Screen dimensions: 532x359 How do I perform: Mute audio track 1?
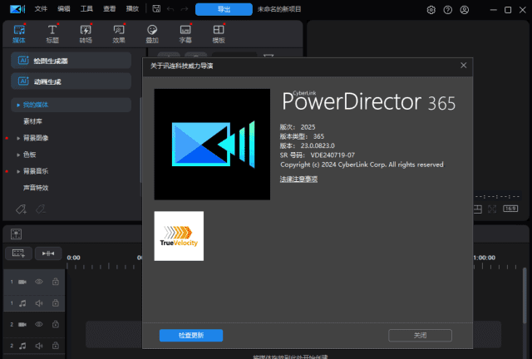[x=39, y=303]
